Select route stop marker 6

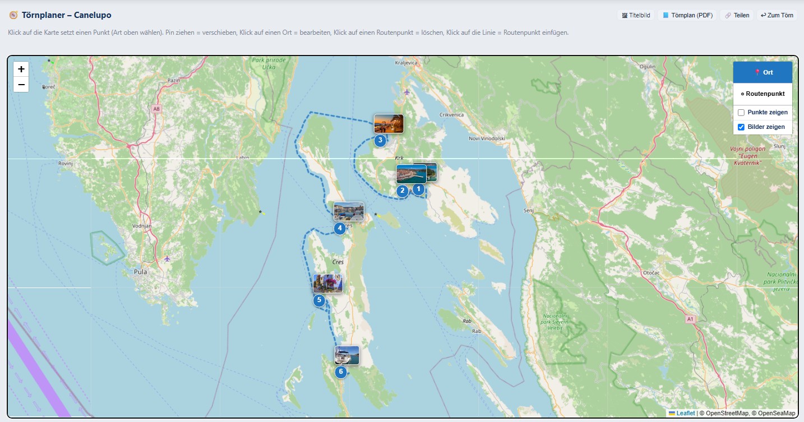(340, 372)
